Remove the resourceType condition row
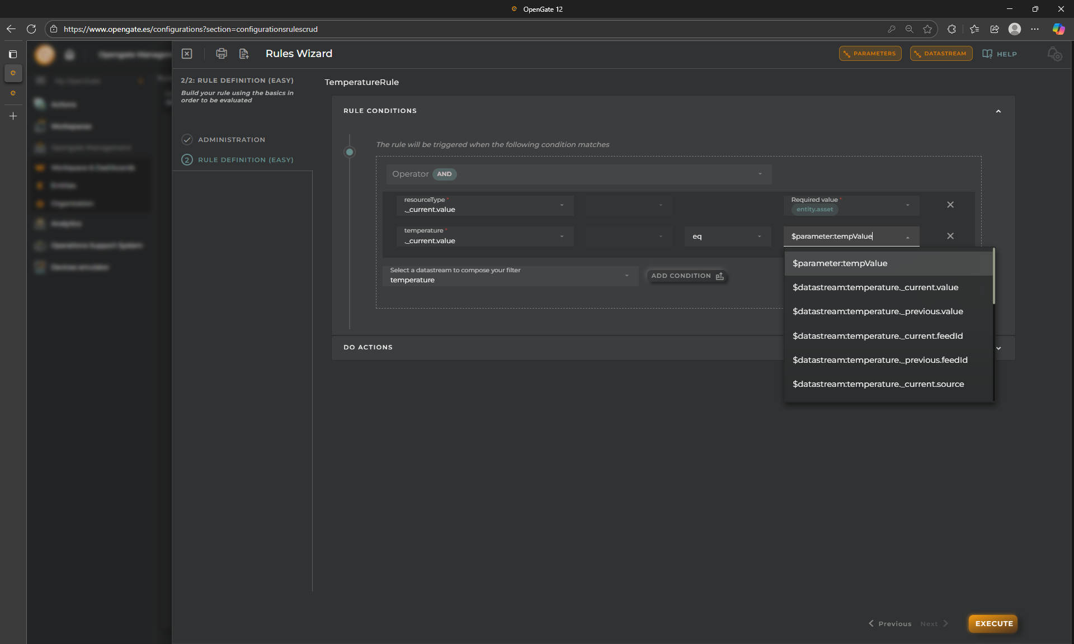Viewport: 1074px width, 644px height. click(x=950, y=205)
